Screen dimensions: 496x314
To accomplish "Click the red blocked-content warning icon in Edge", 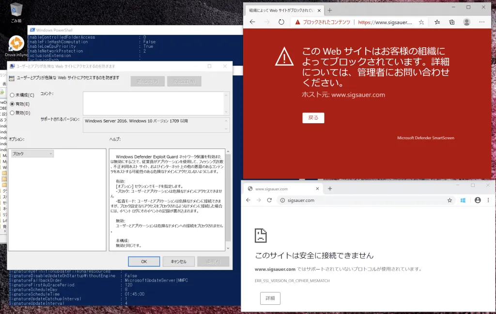I will pyautogui.click(x=297, y=22).
